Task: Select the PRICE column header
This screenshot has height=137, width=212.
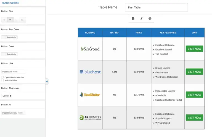Action: tap(139, 33)
